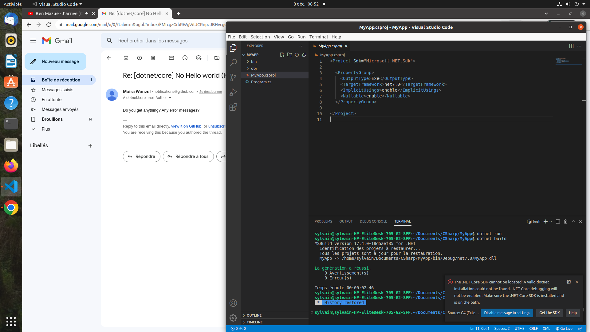590x332 pixels.
Task: Star the message from Maira Wenzel
Action: [x=33, y=90]
